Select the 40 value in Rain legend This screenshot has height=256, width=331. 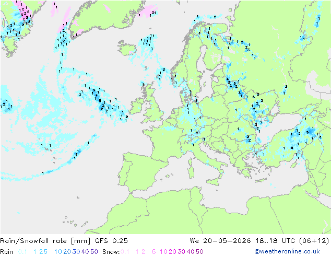[x=85, y=252]
